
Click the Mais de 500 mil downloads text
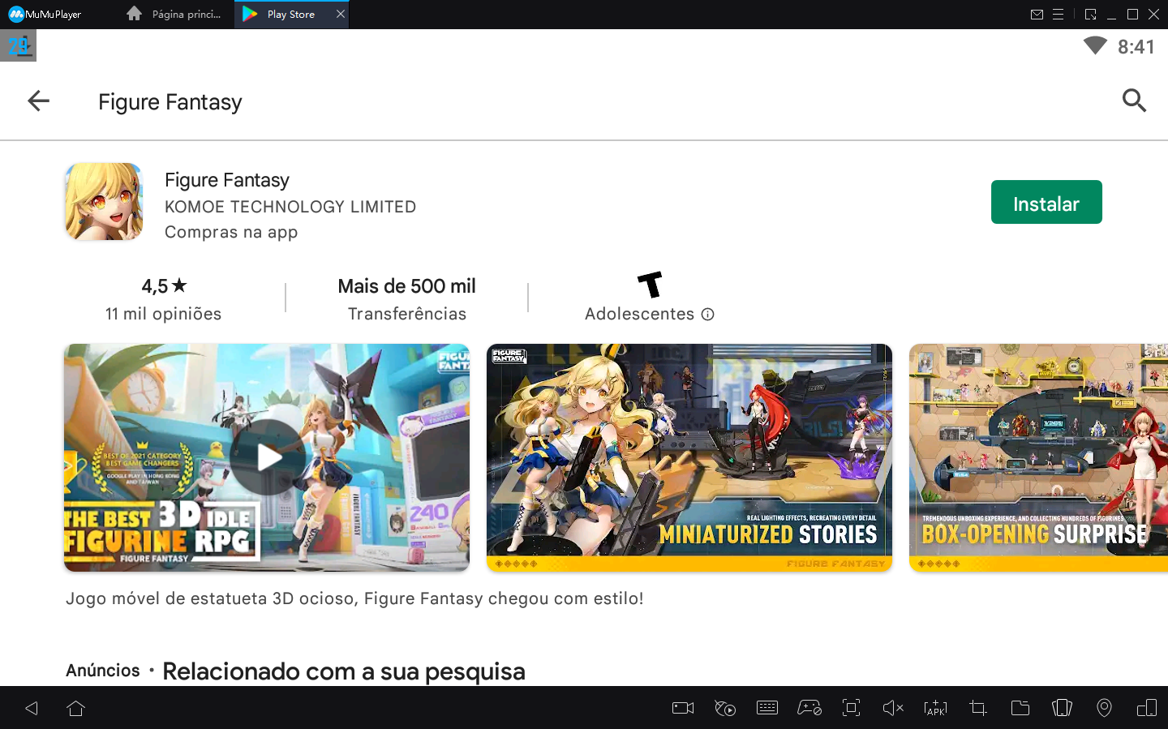pyautogui.click(x=406, y=286)
